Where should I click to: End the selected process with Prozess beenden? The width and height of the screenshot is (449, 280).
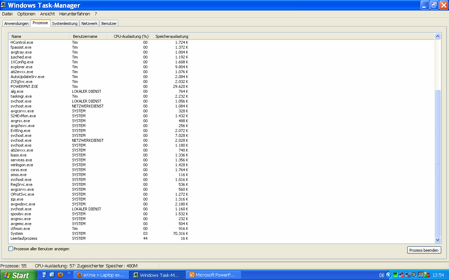[424, 250]
